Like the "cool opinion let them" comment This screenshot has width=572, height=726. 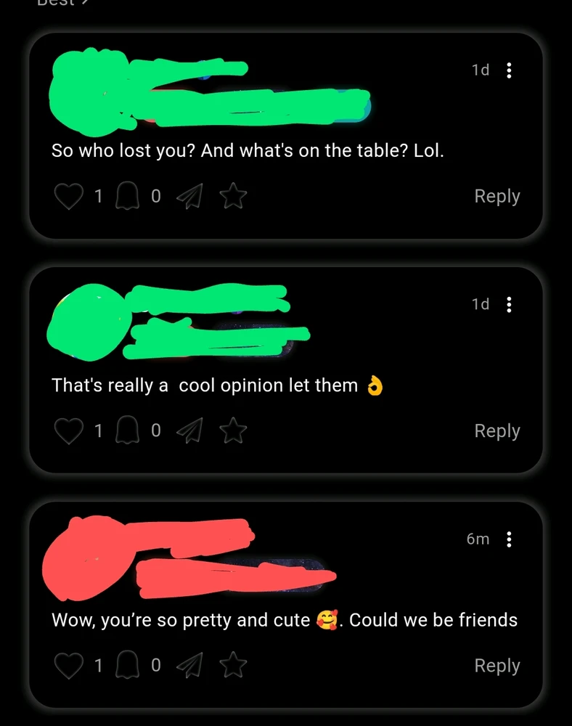(69, 431)
